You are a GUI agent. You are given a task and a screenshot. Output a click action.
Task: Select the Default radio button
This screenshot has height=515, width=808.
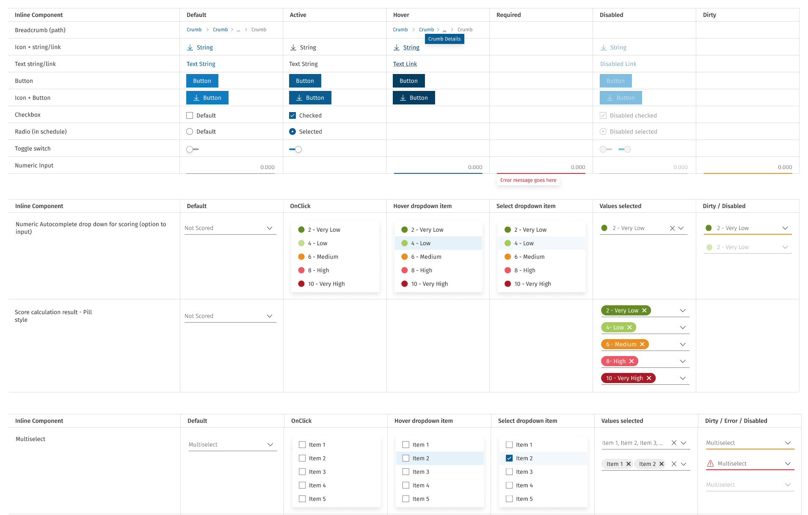pyautogui.click(x=190, y=131)
